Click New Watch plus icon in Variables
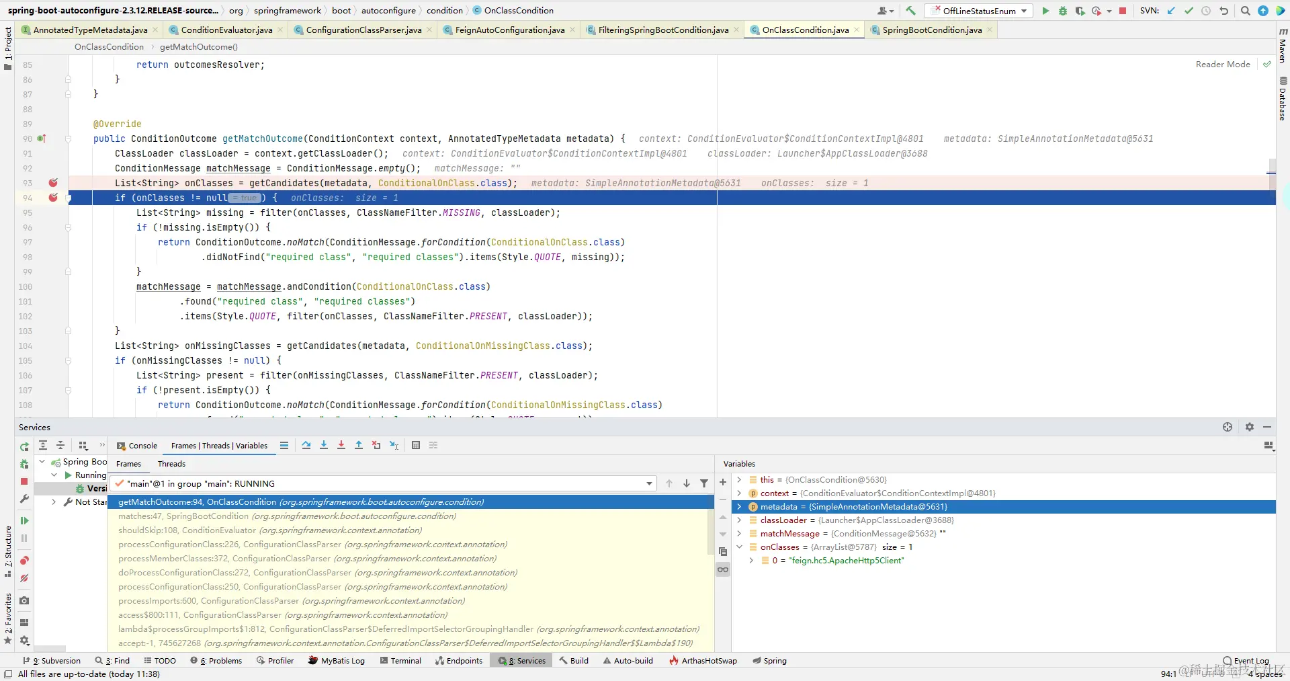Viewport: 1290px width, 681px height. (723, 482)
